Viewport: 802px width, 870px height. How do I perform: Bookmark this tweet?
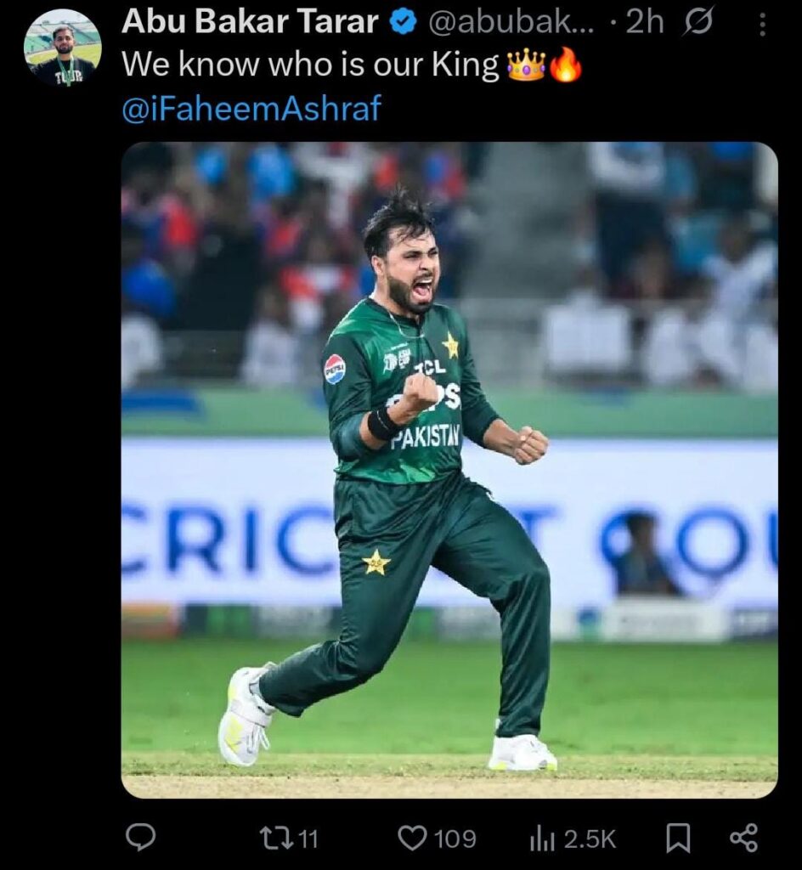click(678, 839)
